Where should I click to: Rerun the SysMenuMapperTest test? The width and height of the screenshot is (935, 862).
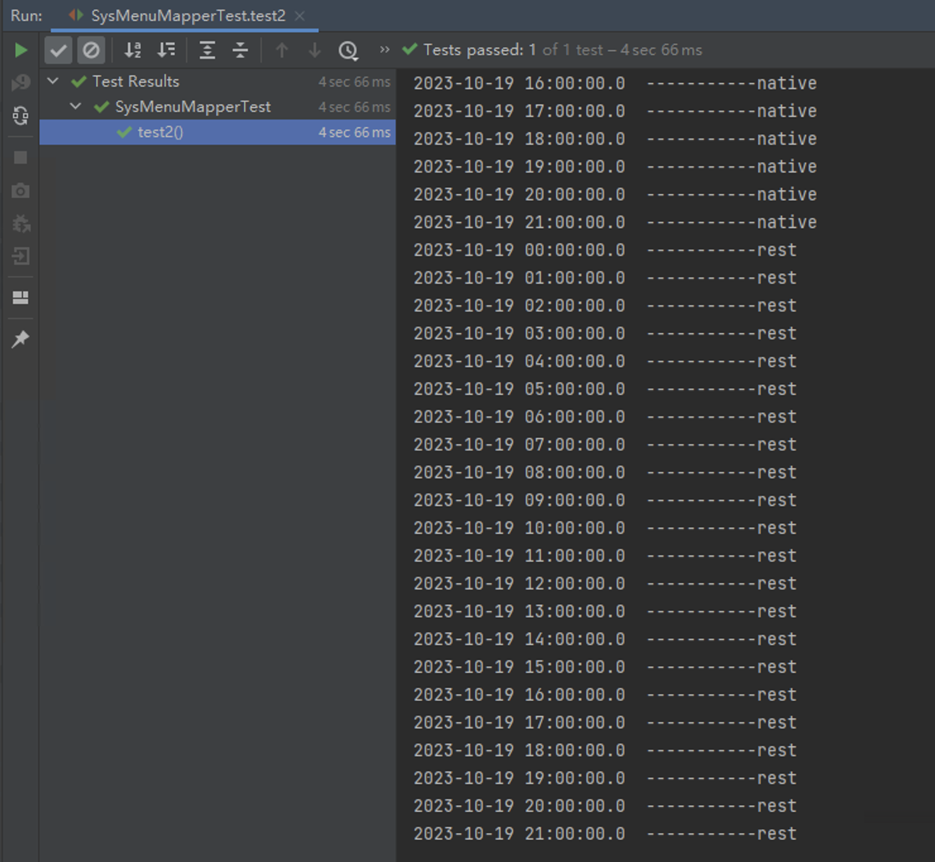point(21,50)
